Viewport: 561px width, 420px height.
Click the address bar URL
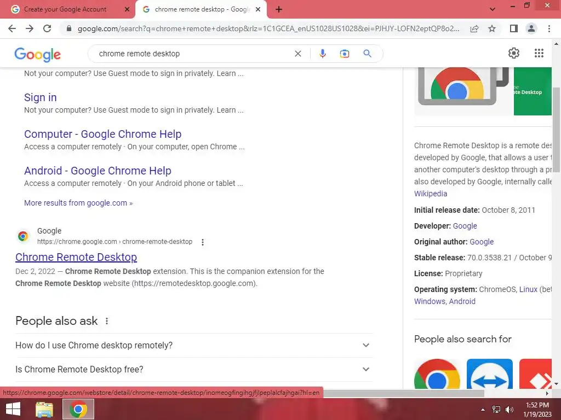[x=268, y=28]
